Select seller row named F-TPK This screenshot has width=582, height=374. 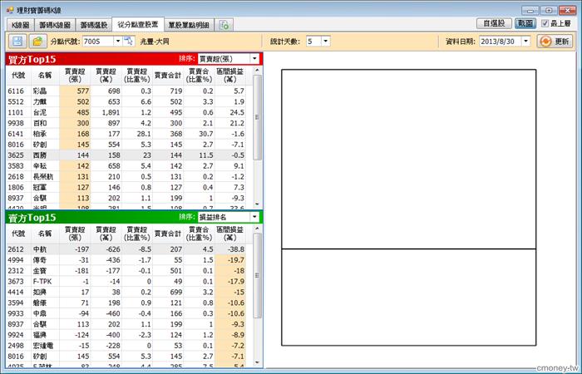click(126, 282)
